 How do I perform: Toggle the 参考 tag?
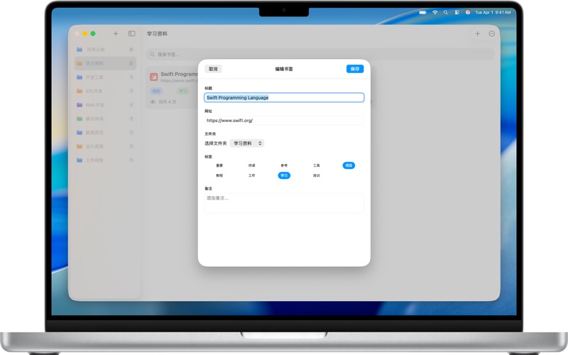[x=284, y=165]
